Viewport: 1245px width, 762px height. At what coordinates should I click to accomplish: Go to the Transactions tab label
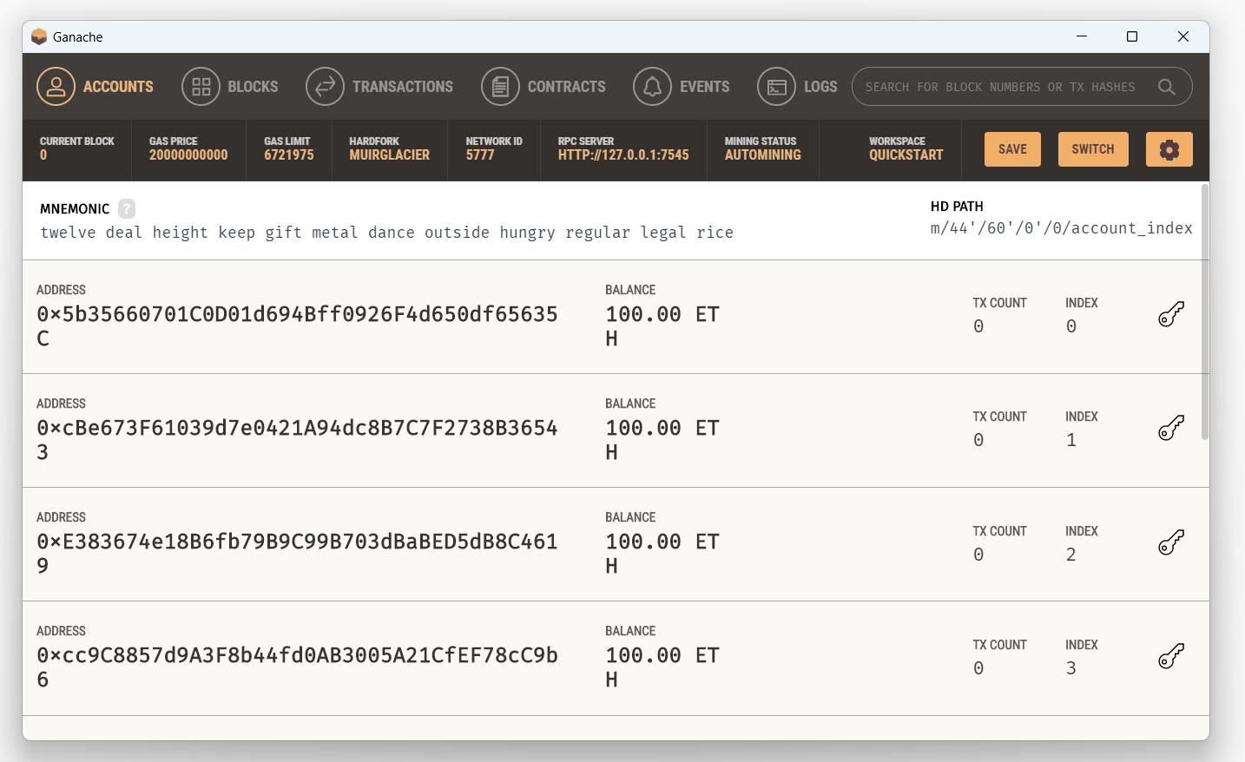[403, 87]
